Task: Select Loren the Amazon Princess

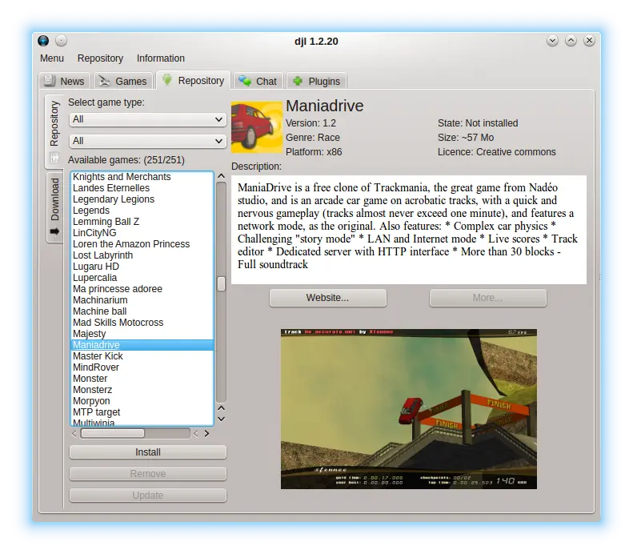Action: click(x=142, y=244)
